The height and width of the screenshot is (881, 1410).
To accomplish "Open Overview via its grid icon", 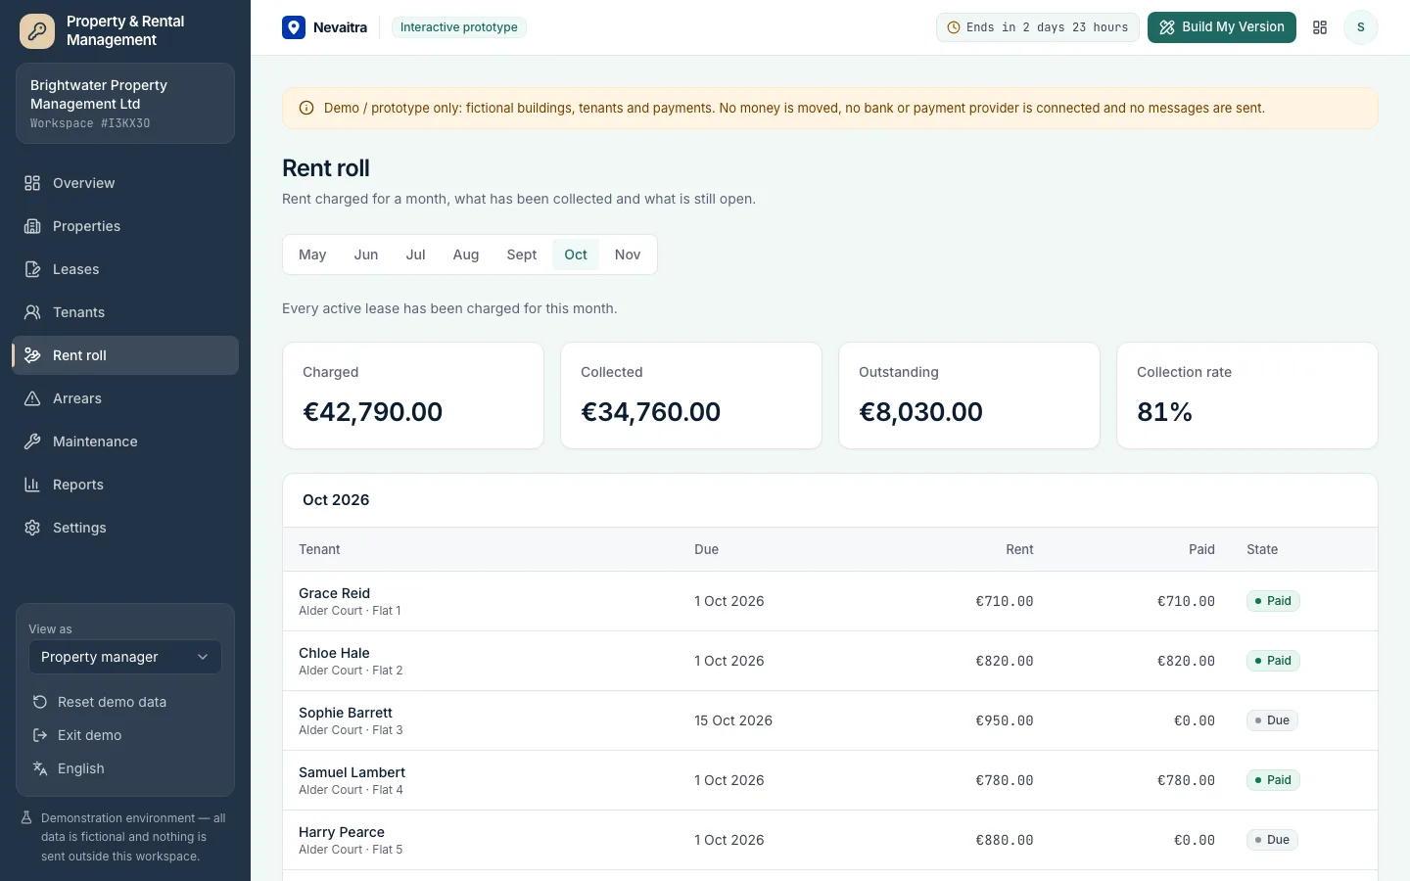I will [32, 183].
